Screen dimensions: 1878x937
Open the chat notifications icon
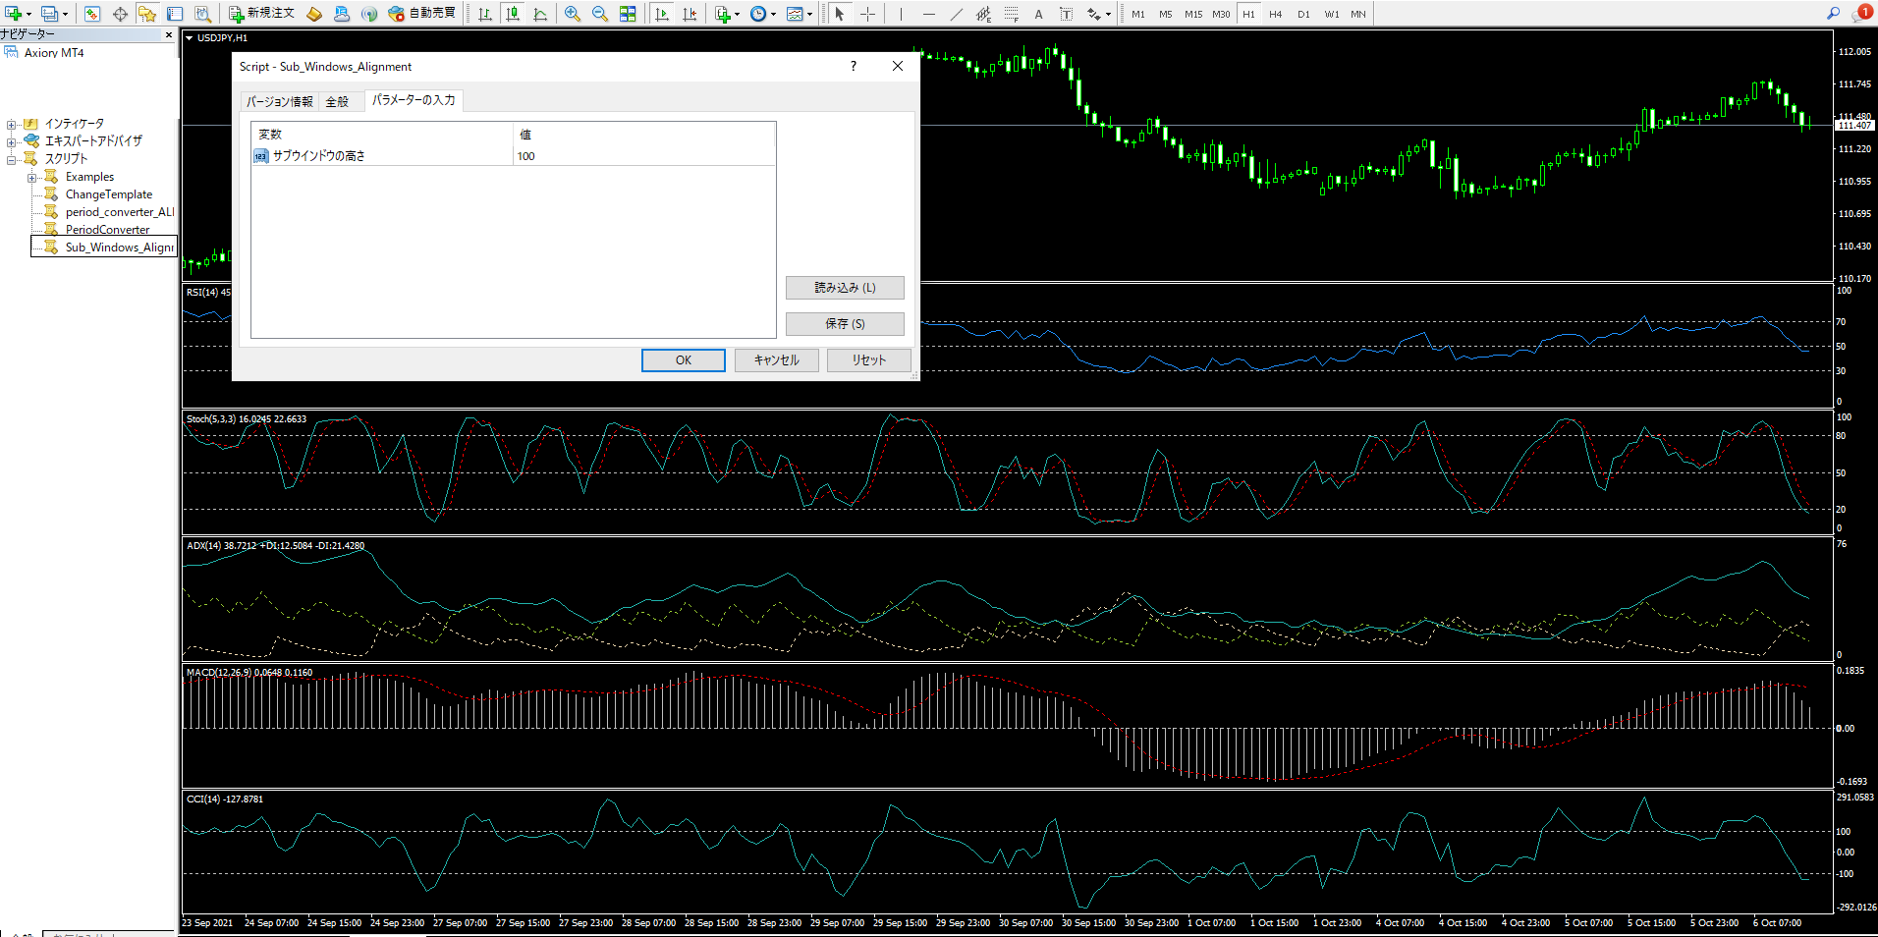[x=1860, y=14]
